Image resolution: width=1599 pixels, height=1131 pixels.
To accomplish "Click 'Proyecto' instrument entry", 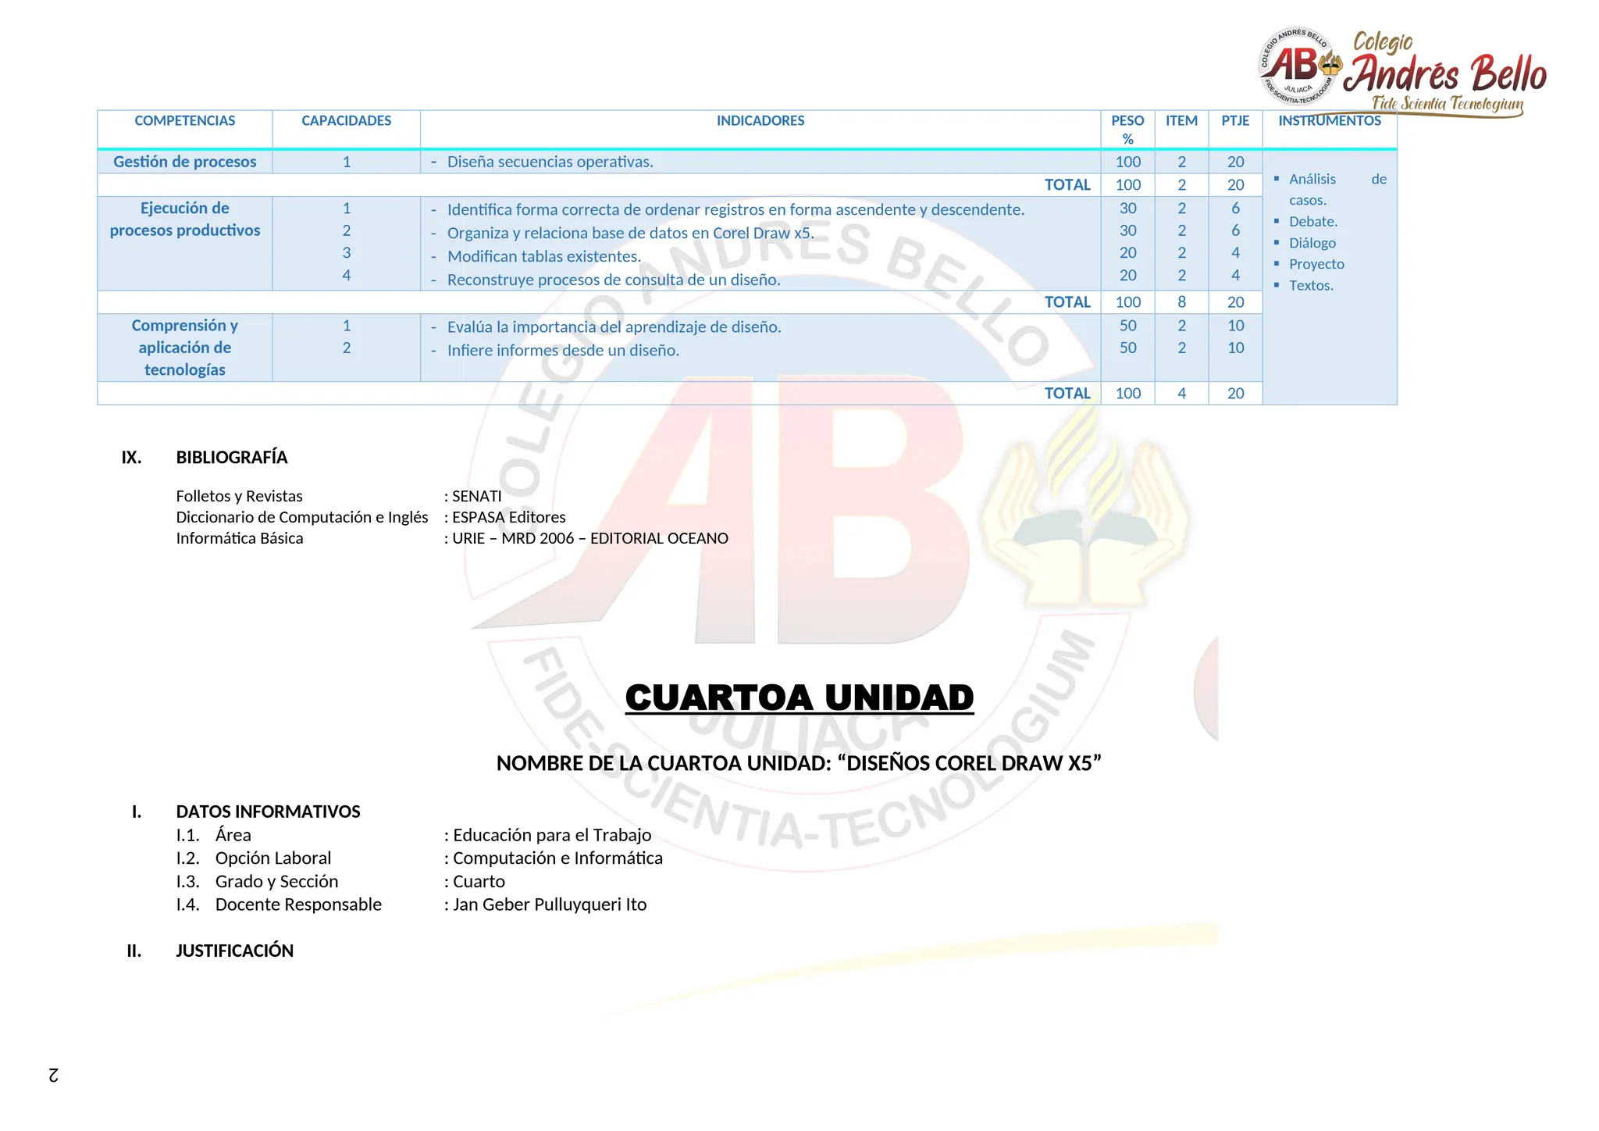I will point(1316,264).
